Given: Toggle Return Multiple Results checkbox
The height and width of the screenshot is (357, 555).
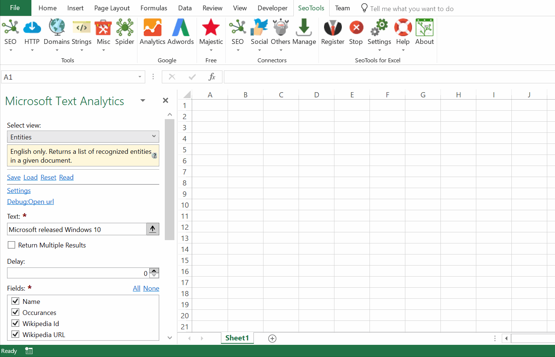Looking at the screenshot, I should tap(11, 245).
